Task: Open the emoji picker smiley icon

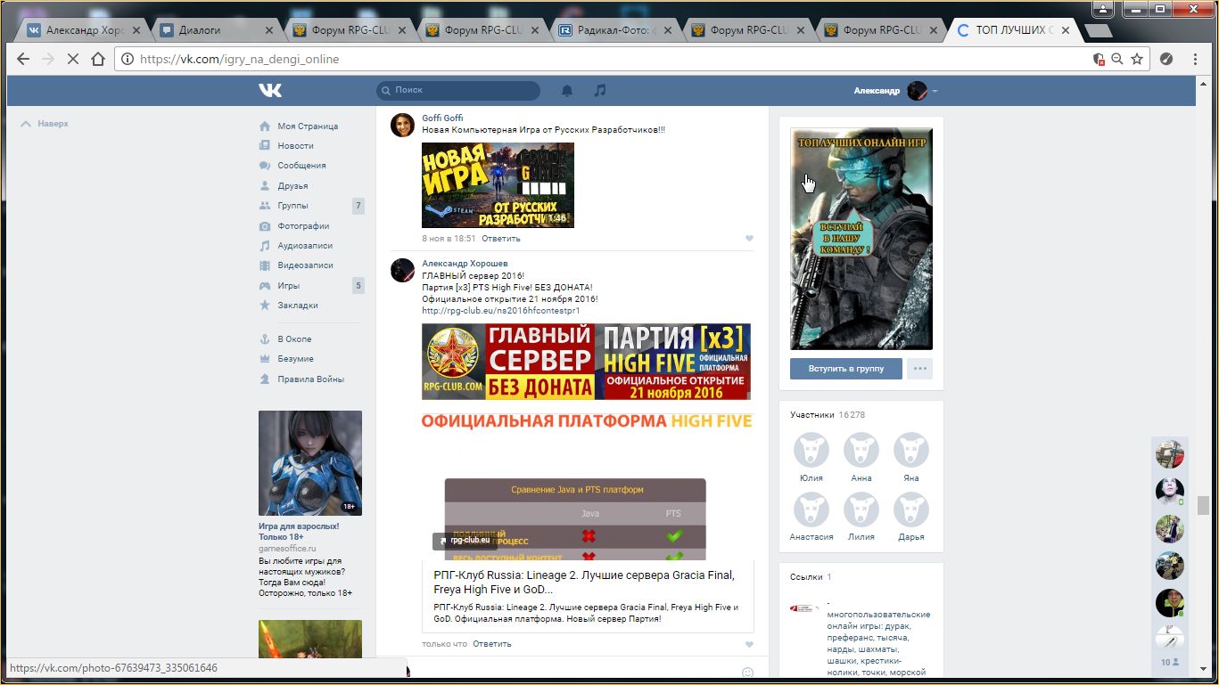Action: [x=748, y=673]
